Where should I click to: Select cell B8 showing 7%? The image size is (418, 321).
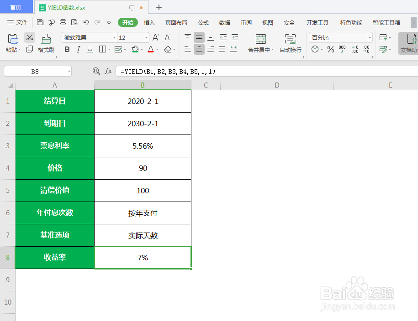pos(143,257)
